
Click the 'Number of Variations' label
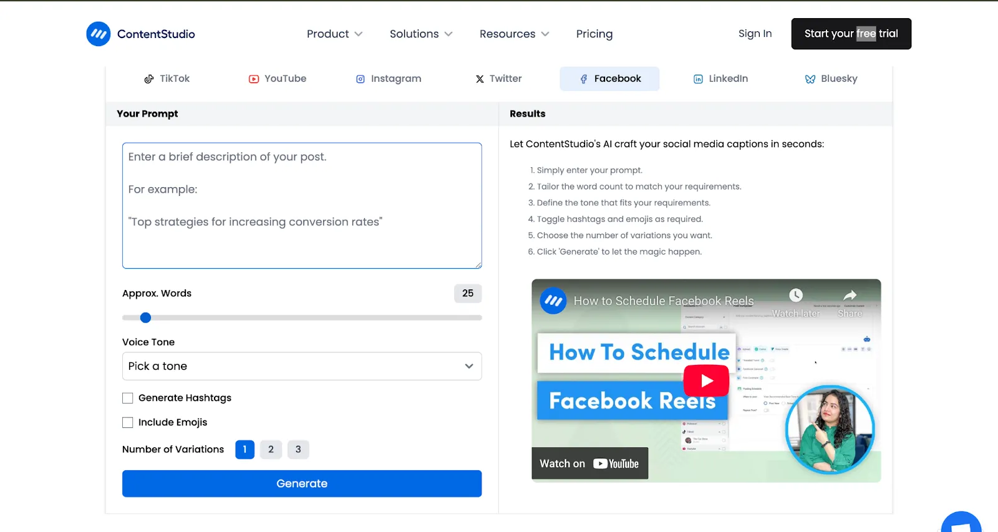click(173, 449)
